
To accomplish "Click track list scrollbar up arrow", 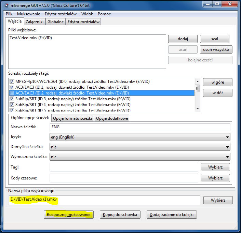I will (198, 82).
